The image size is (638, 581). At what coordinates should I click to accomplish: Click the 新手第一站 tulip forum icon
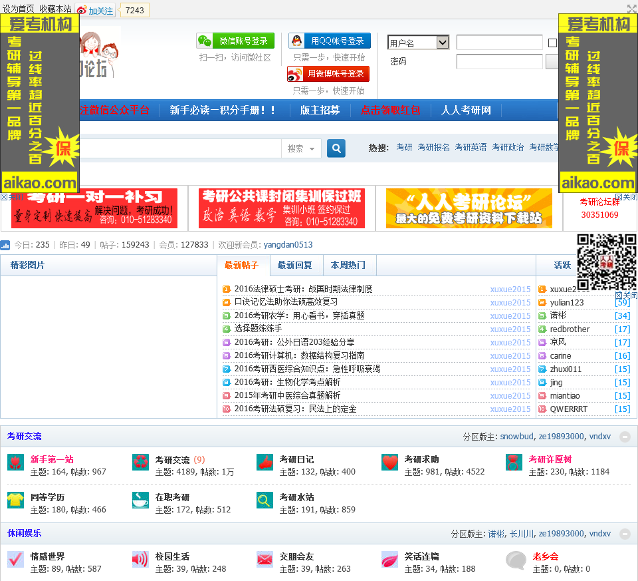(15, 463)
